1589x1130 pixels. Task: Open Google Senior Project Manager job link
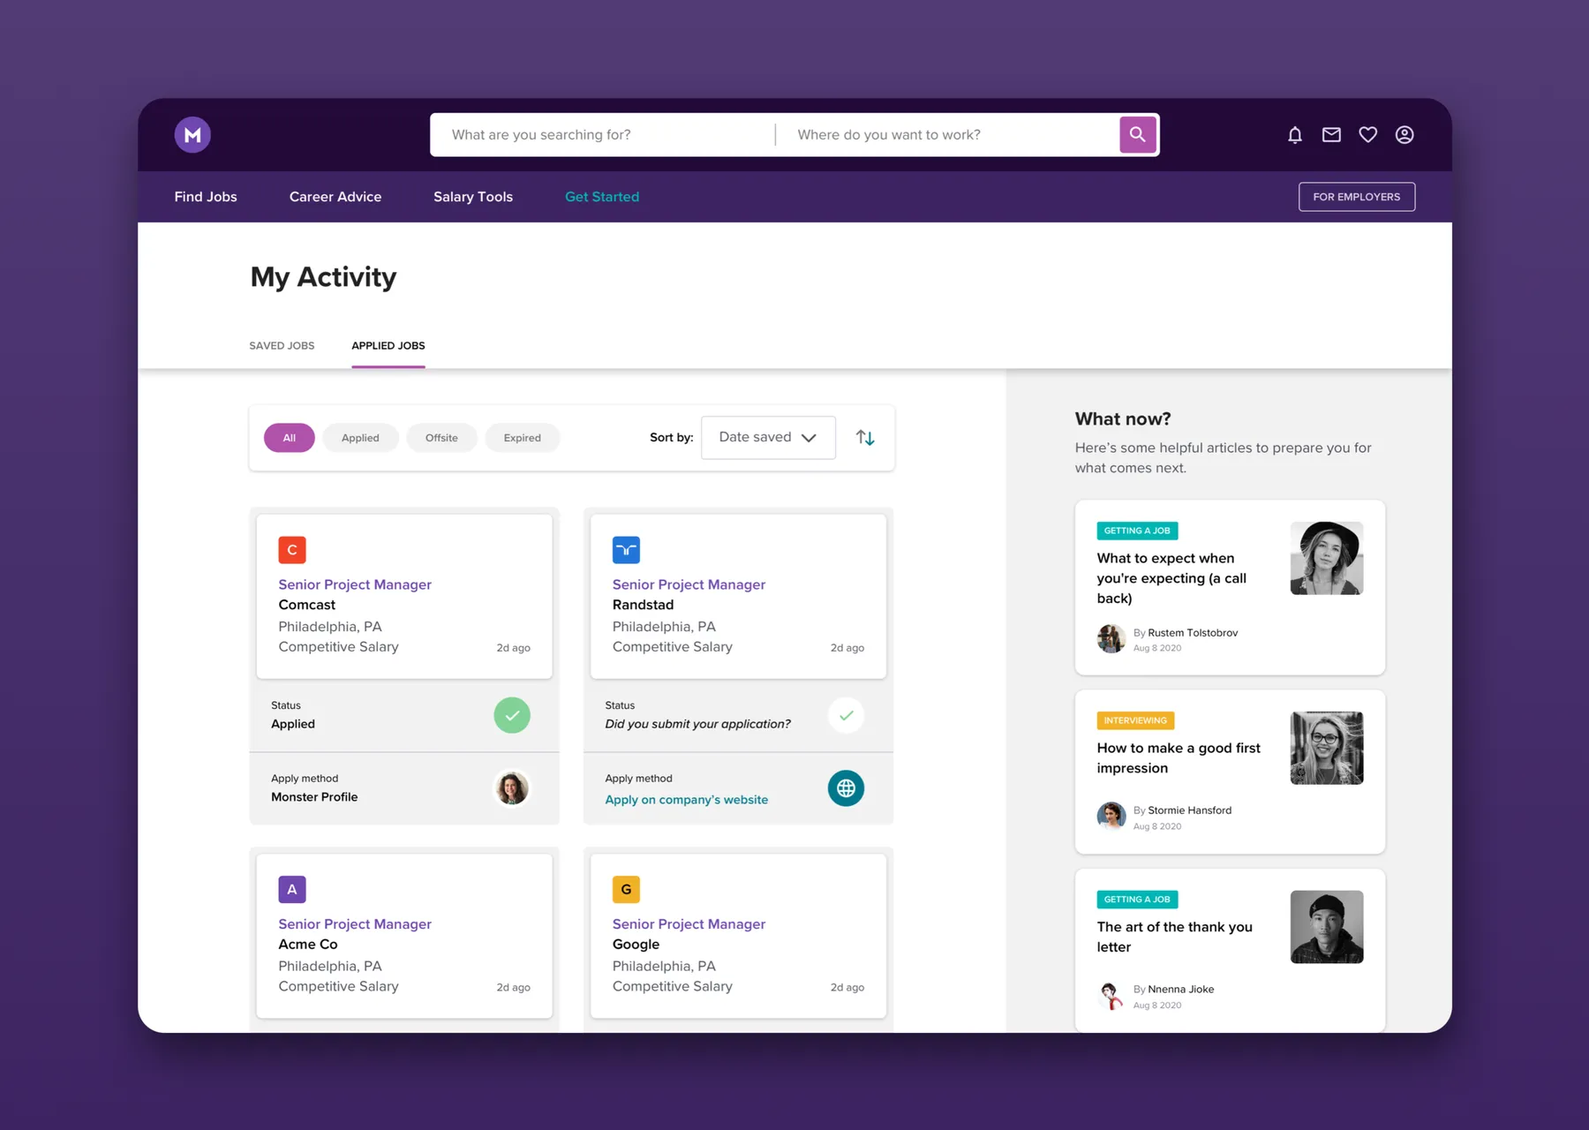point(689,924)
